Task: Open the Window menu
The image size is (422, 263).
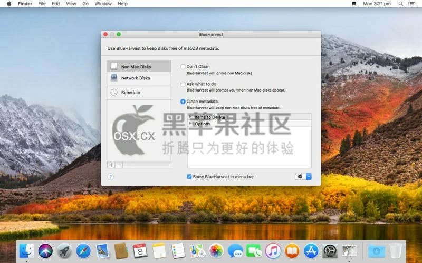Action: (x=103, y=4)
